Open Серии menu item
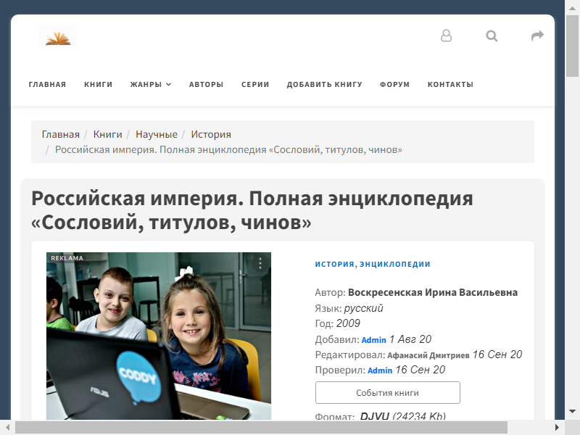 [255, 84]
